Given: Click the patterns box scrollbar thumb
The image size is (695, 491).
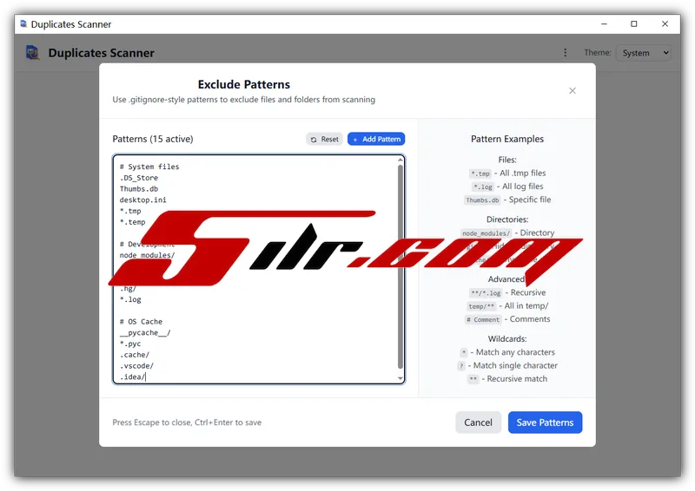Looking at the screenshot, I should tap(400, 266).
